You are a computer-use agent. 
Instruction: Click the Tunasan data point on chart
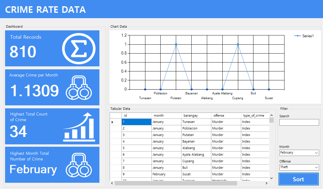(145, 89)
